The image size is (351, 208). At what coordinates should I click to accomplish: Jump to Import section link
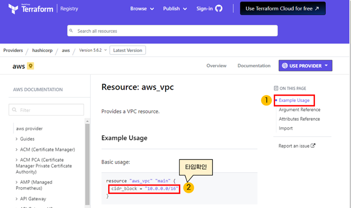coord(285,129)
